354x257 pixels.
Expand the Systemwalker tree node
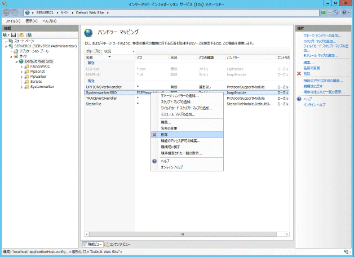[21, 87]
